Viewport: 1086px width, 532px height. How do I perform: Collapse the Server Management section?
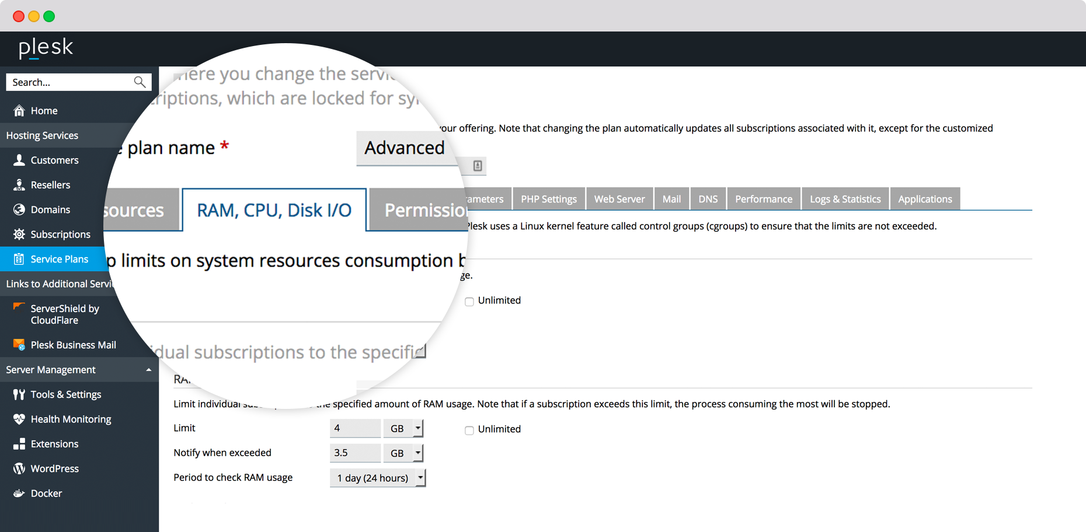pos(148,370)
